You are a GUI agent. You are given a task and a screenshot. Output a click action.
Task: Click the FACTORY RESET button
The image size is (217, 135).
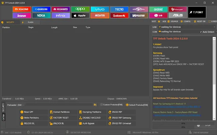coord(63,118)
